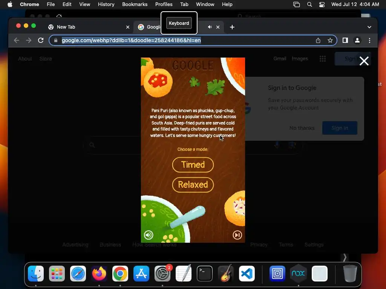Open System Settings from the dock
386x289 pixels.
[x=162, y=274]
